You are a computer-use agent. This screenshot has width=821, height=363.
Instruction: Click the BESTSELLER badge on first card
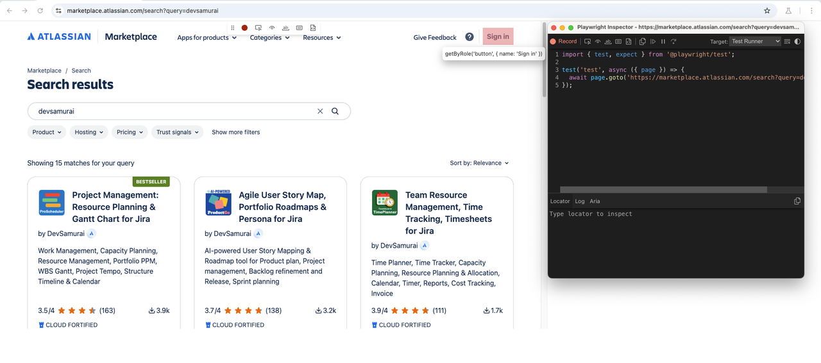pos(151,181)
